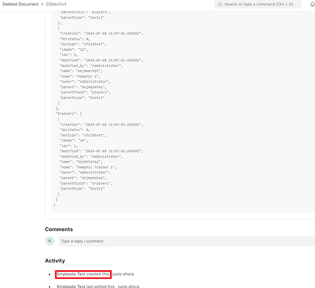
Task: Click bullet marker beside 'created this' activity
Action: [x=50, y=274]
